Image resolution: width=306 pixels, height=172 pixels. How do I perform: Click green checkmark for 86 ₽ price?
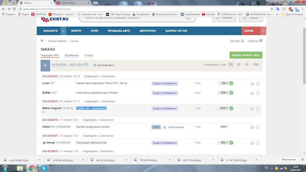[231, 83]
